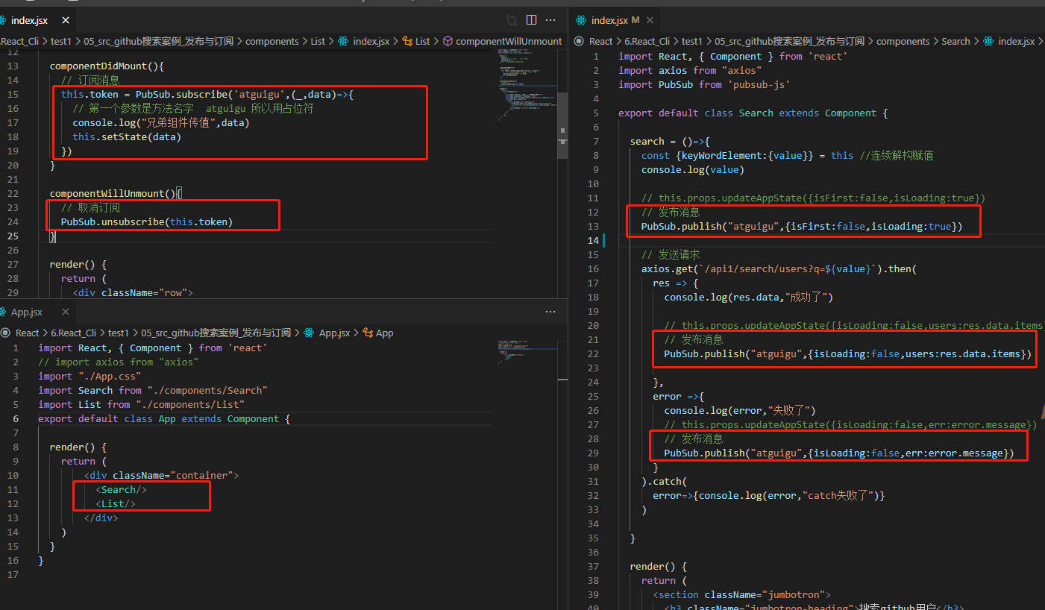Image resolution: width=1045 pixels, height=610 pixels.
Task: Click 'this.setState(data)' code line
Action: 127,137
